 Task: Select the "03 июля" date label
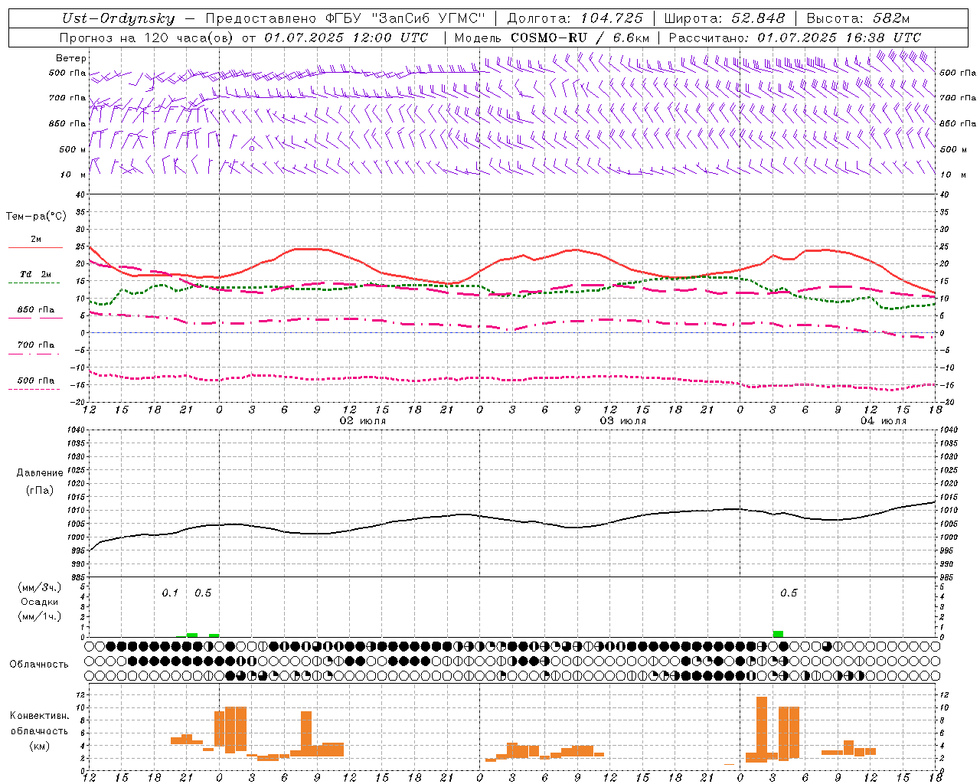tap(623, 421)
